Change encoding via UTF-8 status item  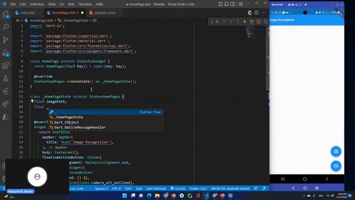pyautogui.click(x=116, y=188)
